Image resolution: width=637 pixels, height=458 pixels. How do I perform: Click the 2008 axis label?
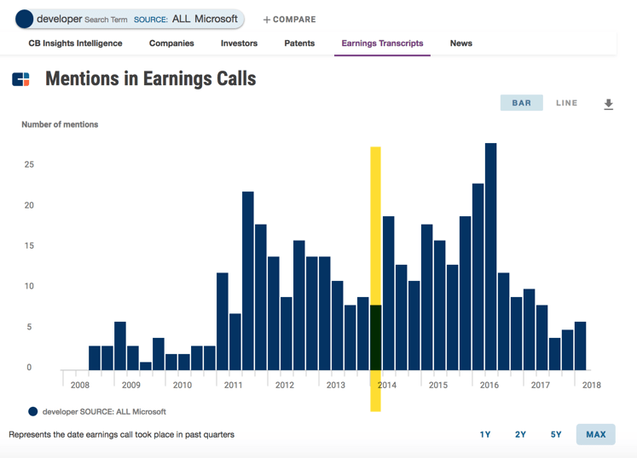click(x=80, y=385)
